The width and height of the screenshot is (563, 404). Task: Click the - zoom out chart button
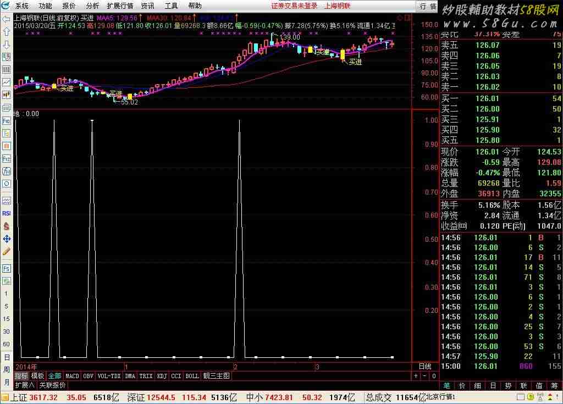point(425,376)
